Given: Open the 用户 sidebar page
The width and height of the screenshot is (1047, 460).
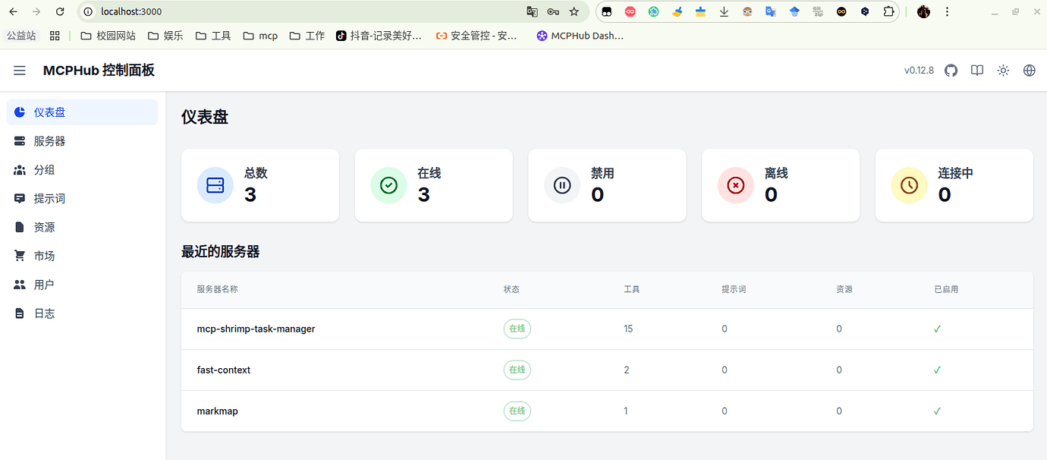Looking at the screenshot, I should (x=82, y=285).
